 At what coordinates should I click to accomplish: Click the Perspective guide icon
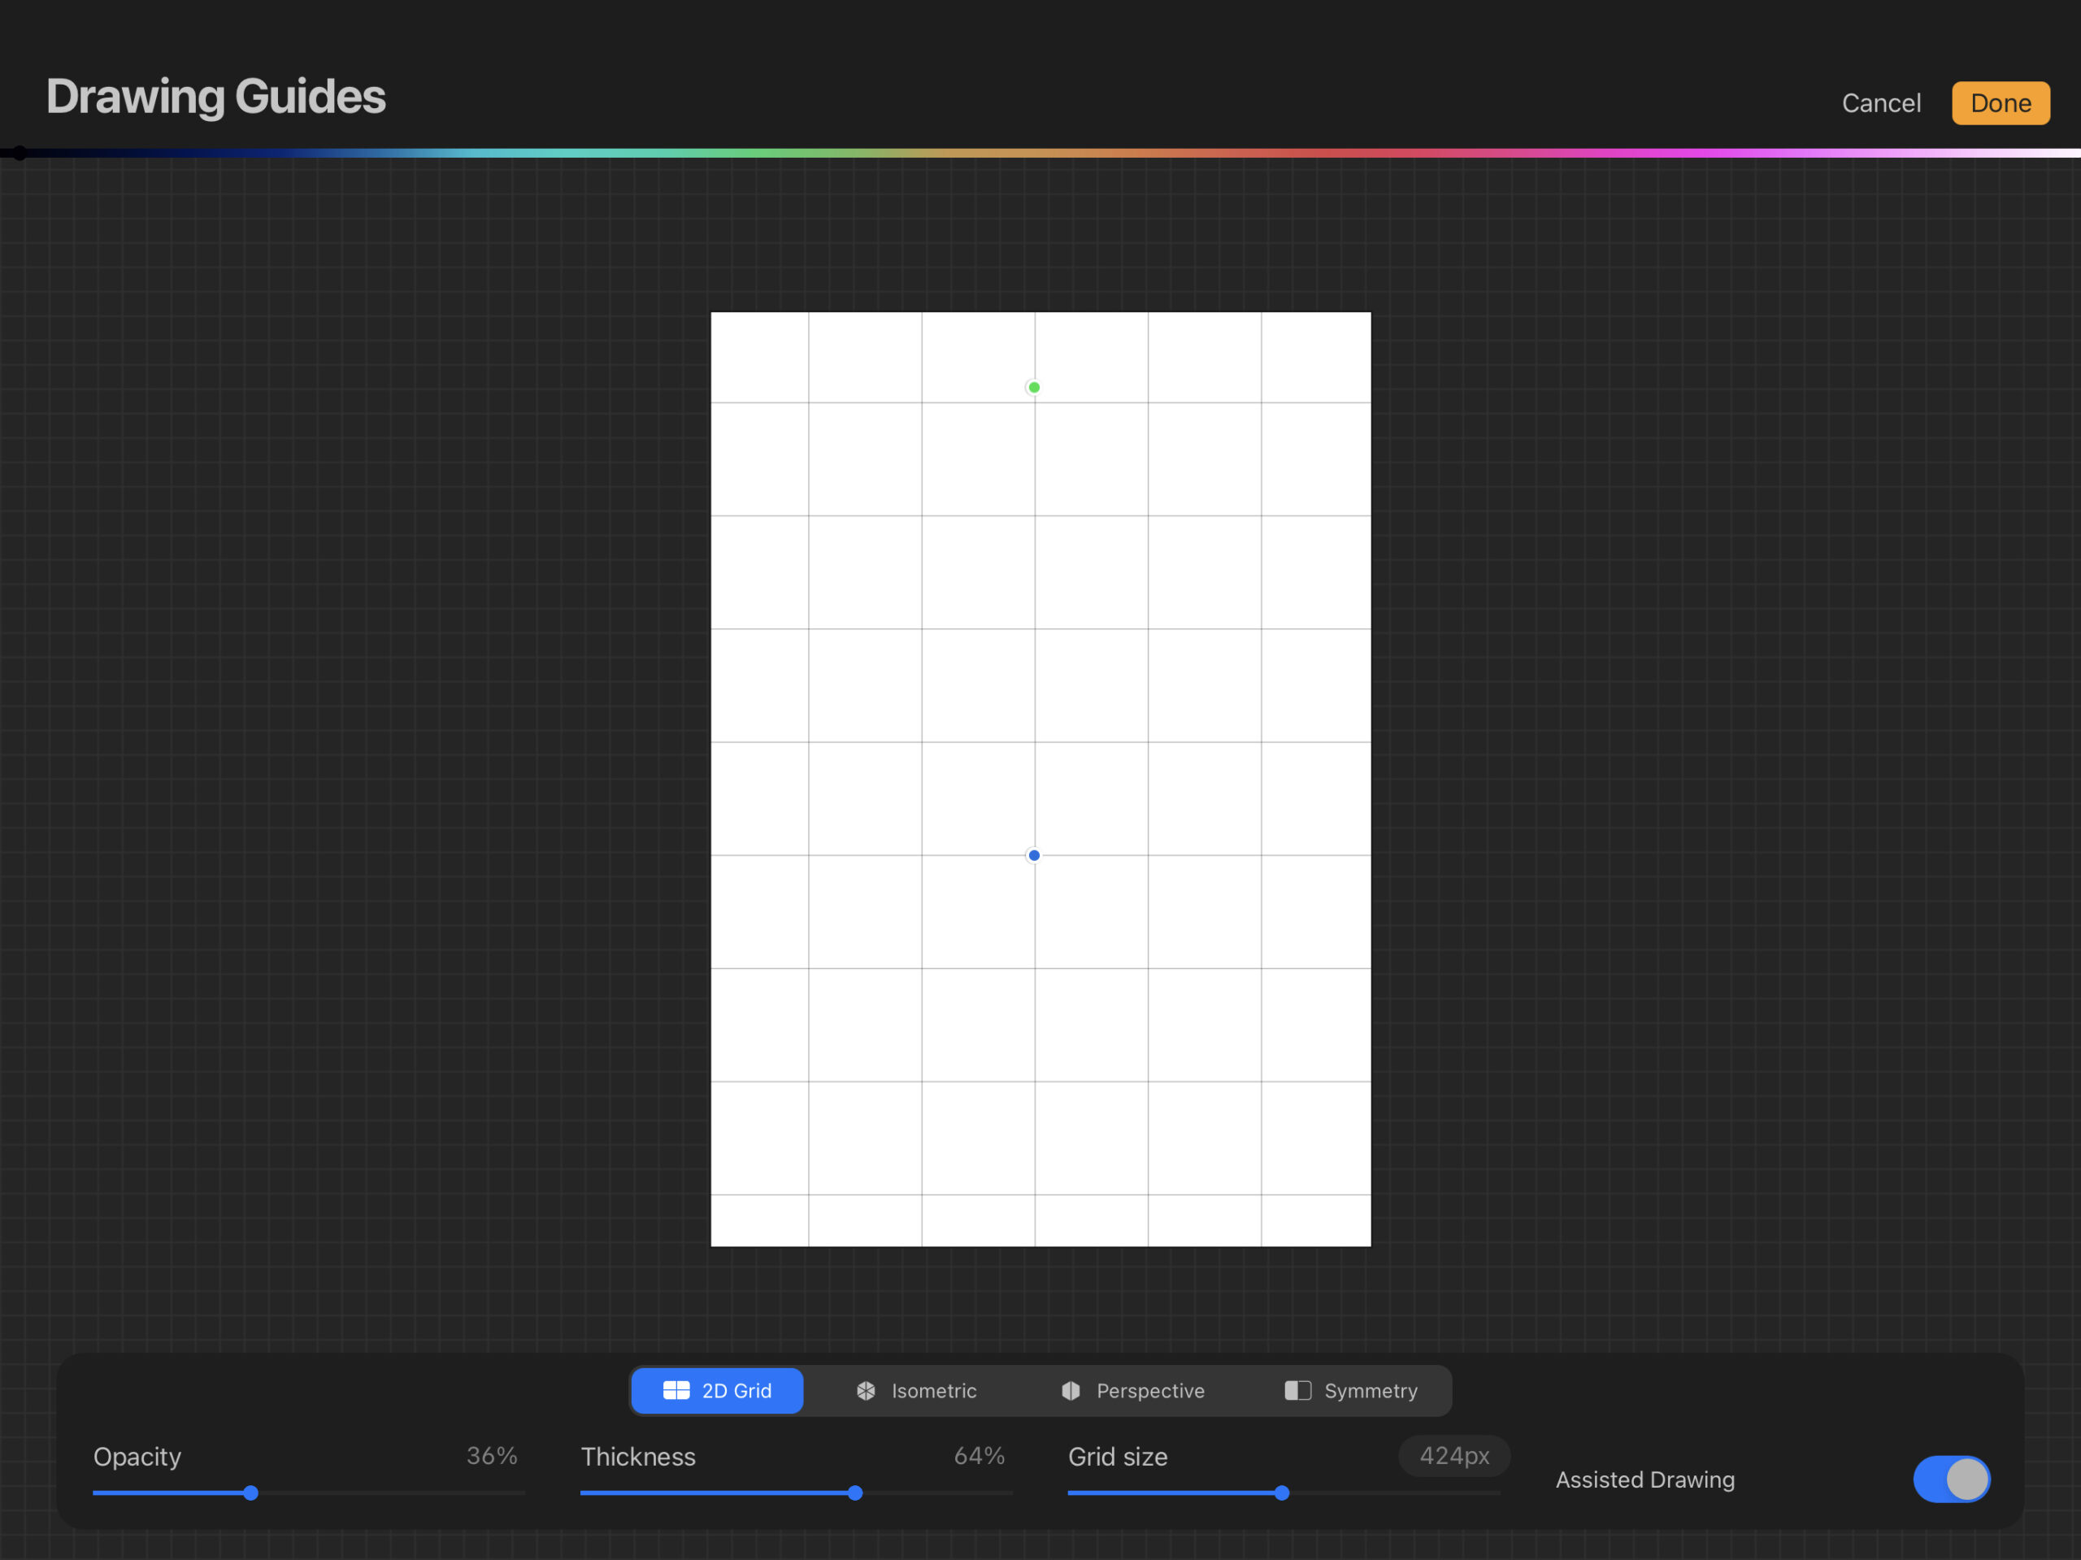pos(1071,1391)
